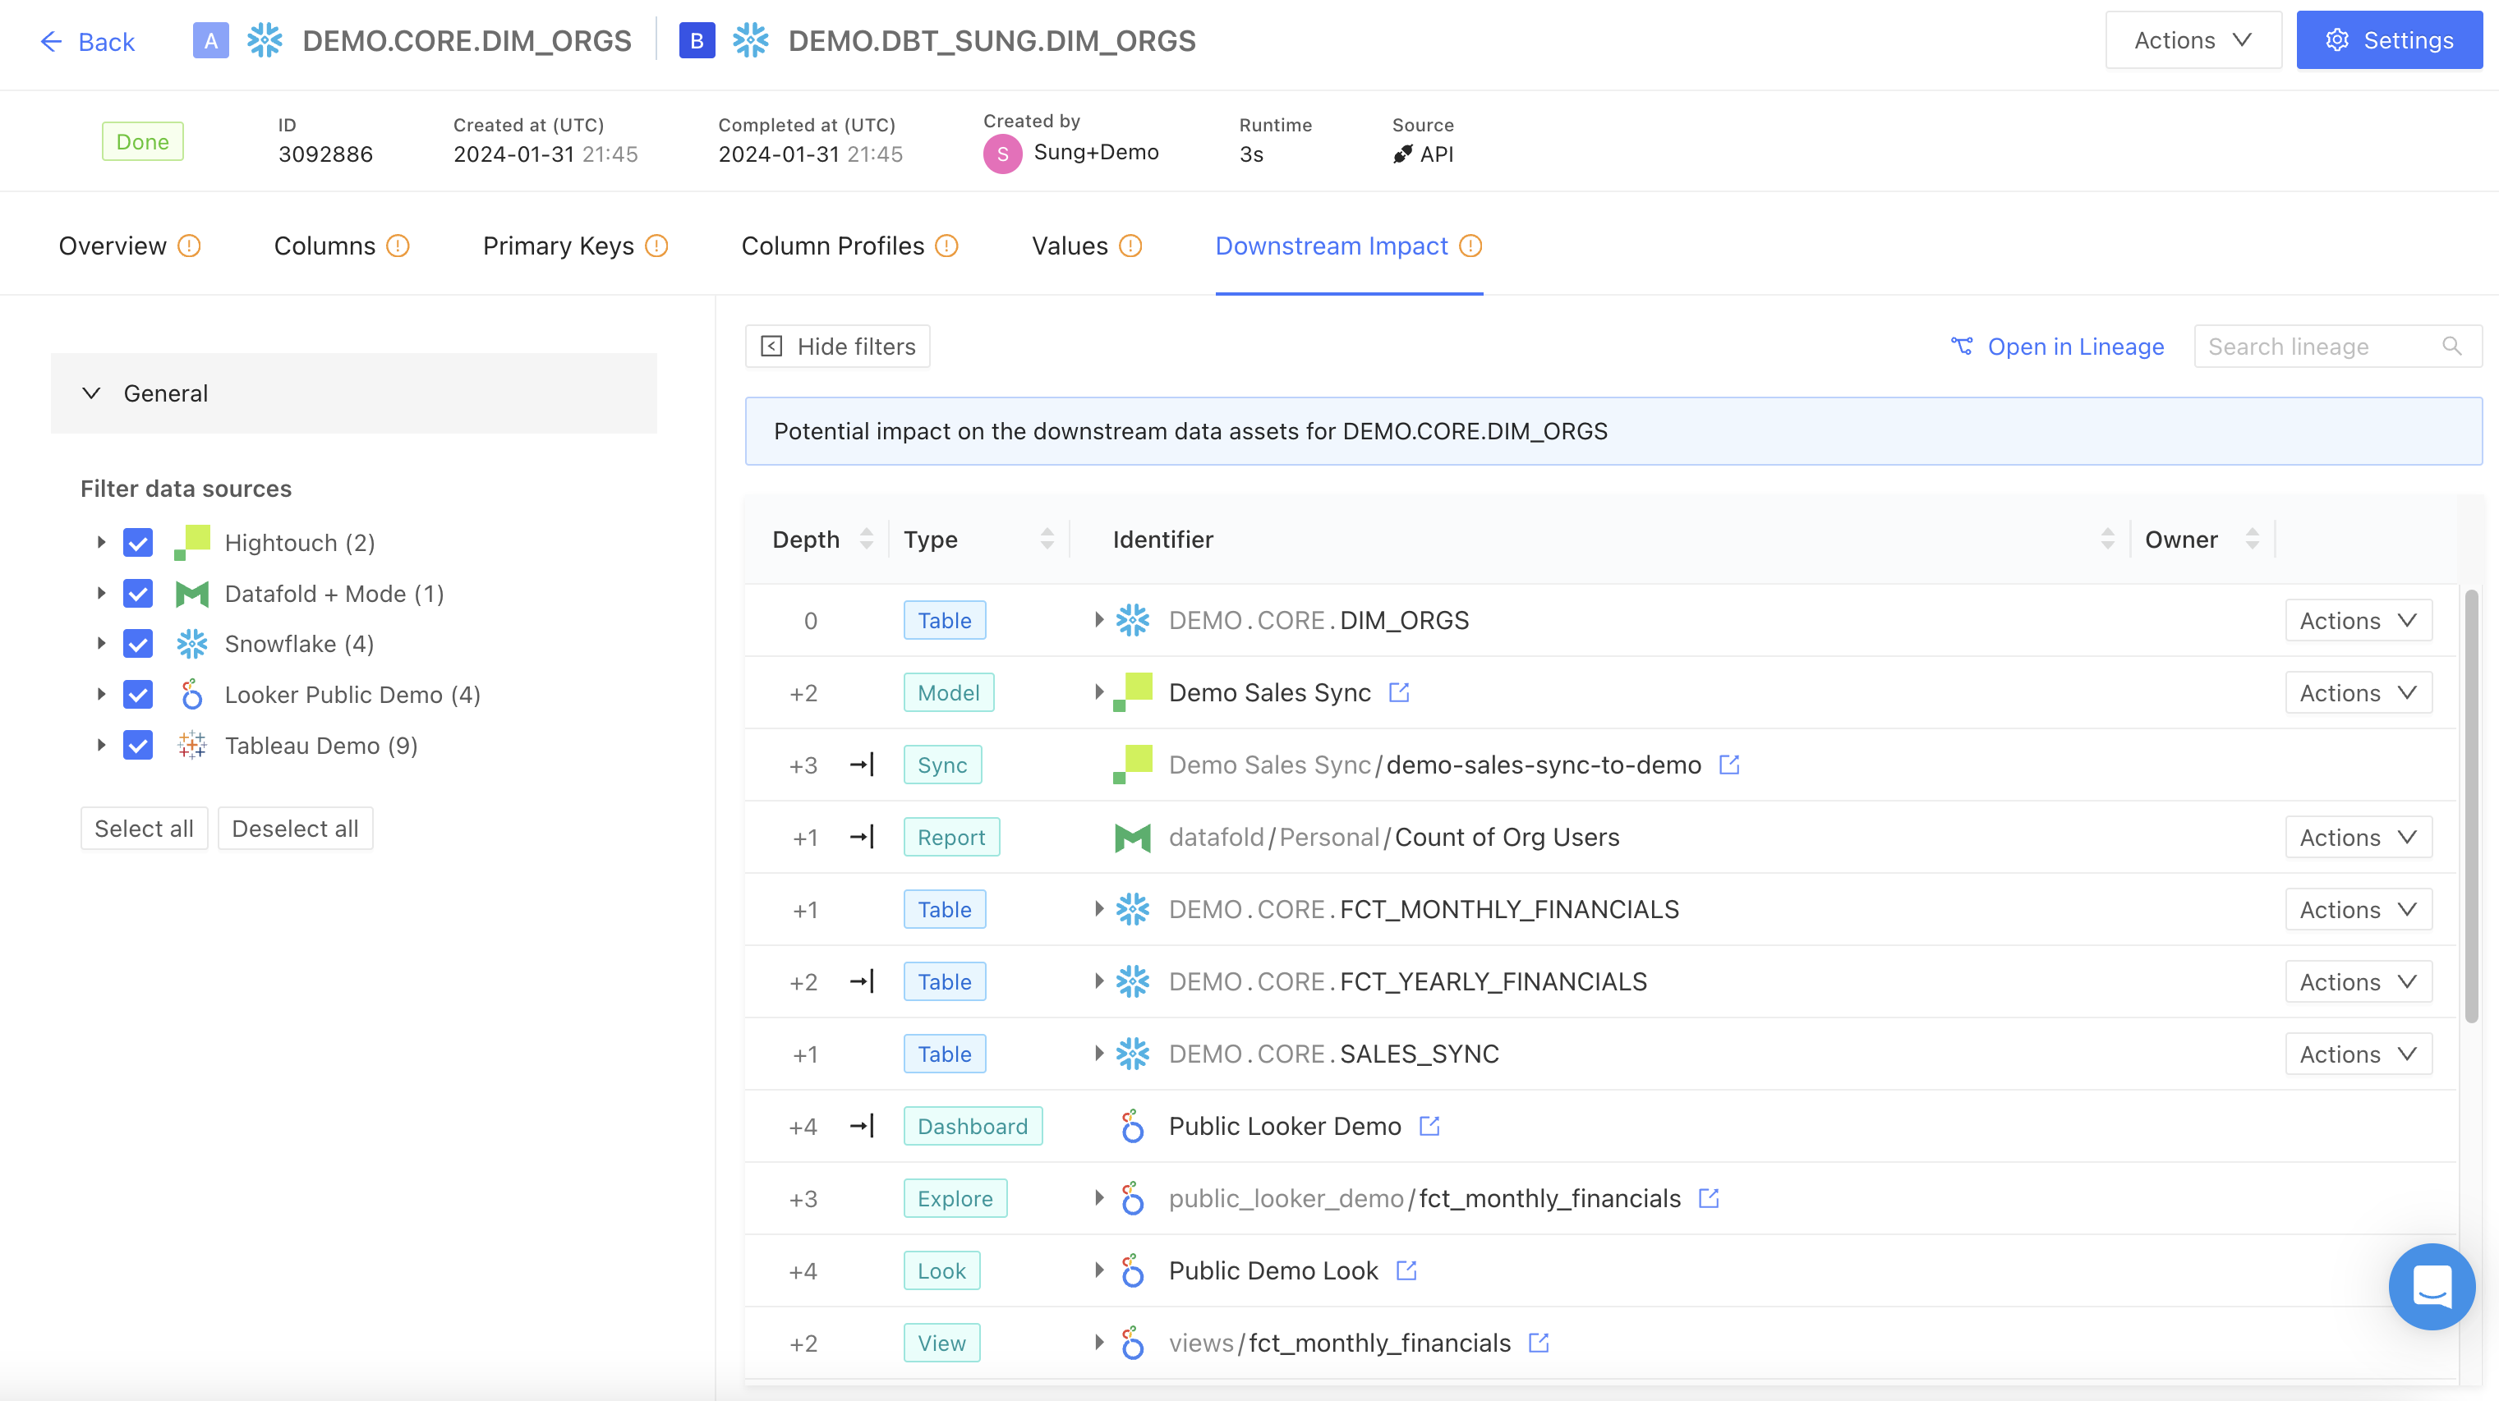2499x1401 pixels.
Task: Open the chat support bubble
Action: [2432, 1287]
